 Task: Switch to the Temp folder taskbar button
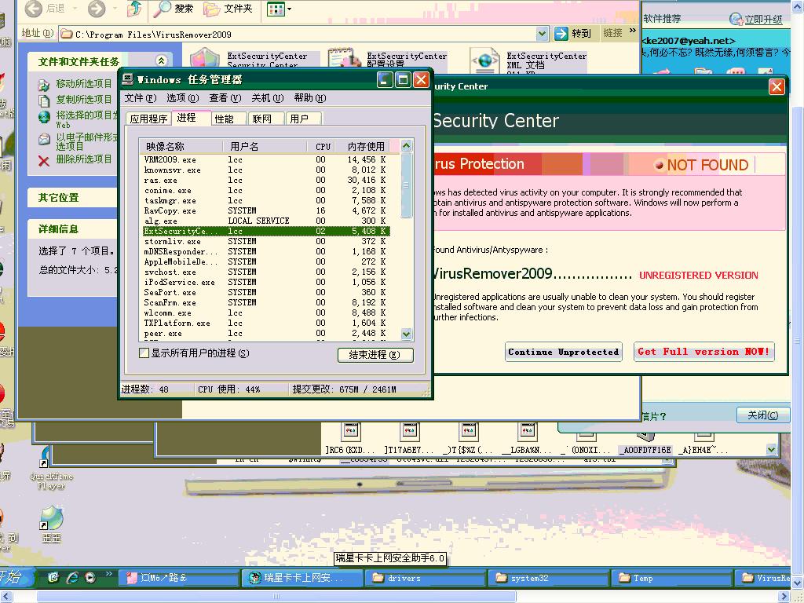tap(671, 578)
